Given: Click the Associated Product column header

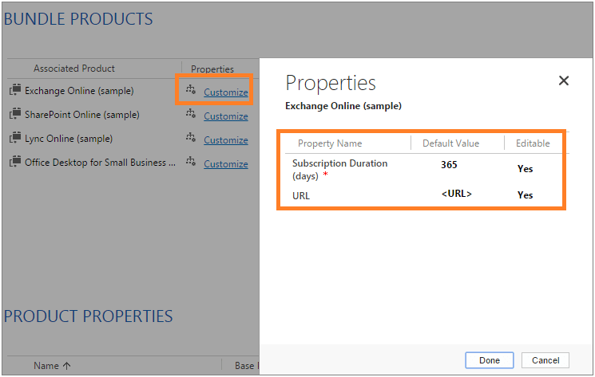Looking at the screenshot, I should [74, 68].
